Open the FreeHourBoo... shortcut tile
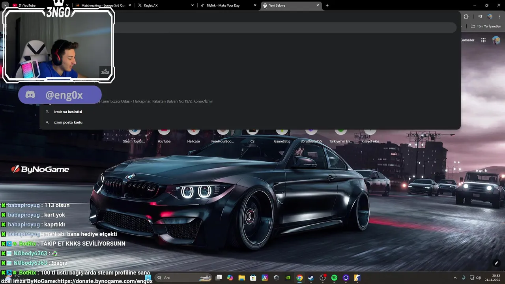This screenshot has width=505, height=284. (223, 136)
